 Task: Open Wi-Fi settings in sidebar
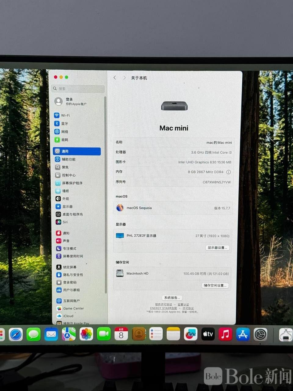[62, 115]
